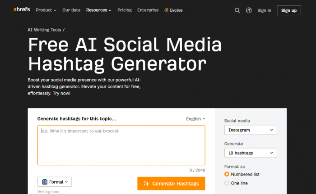The image size is (316, 194).
Task: Open the Social media Instagram dropdown
Action: [251, 130]
